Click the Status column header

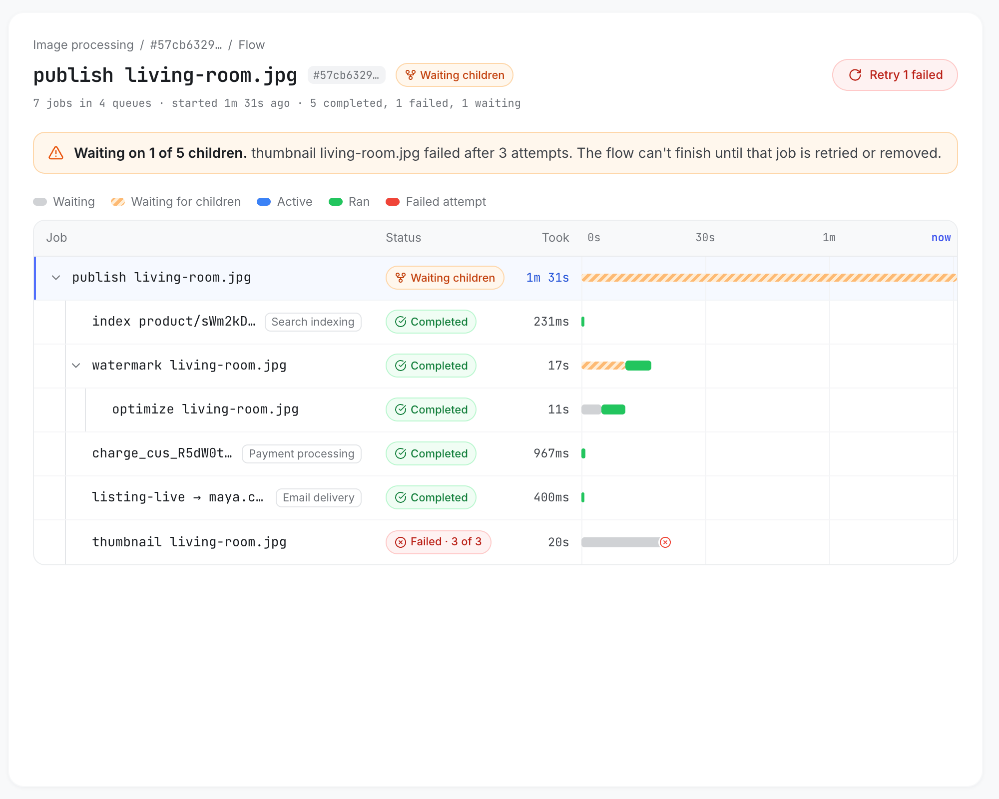(404, 238)
